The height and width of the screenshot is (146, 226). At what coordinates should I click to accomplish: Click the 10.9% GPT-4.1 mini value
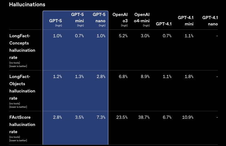pos(188,117)
